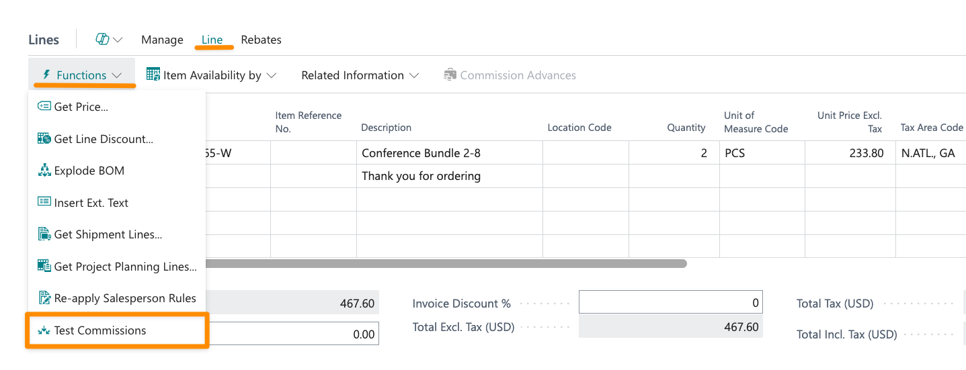Click the Insert Ext. Text icon
The image size is (966, 370).
[x=44, y=202]
